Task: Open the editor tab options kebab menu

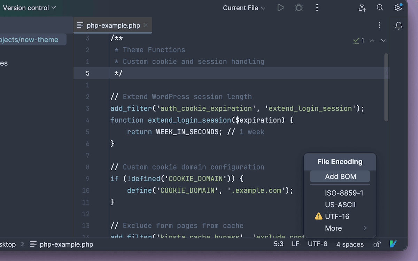Action: pos(379,25)
